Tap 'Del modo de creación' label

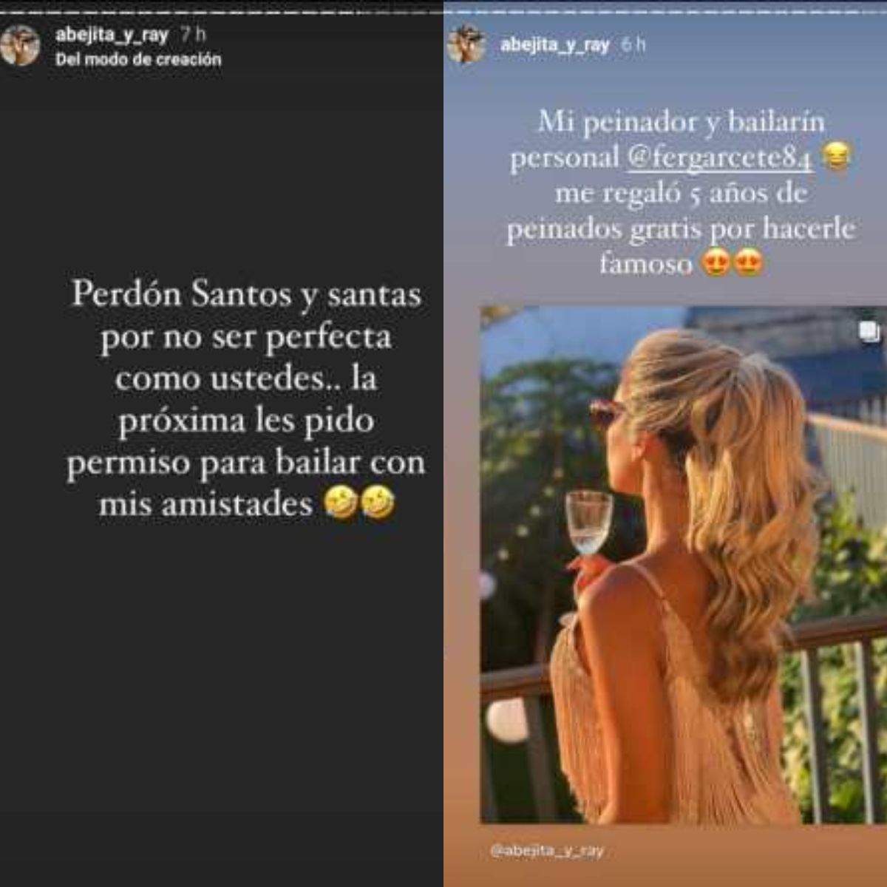(138, 59)
